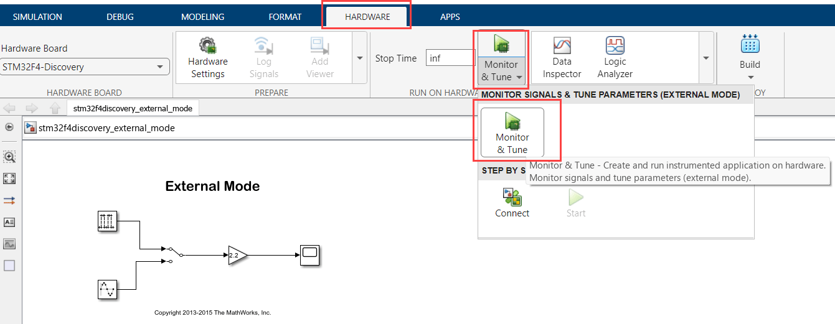This screenshot has width=835, height=324.
Task: Expand the Prepare gallery dropdown arrow
Action: pyautogui.click(x=359, y=58)
